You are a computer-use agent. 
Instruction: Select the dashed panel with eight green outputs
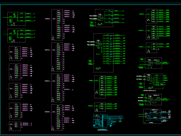pyautogui.click(x=100, y=87)
